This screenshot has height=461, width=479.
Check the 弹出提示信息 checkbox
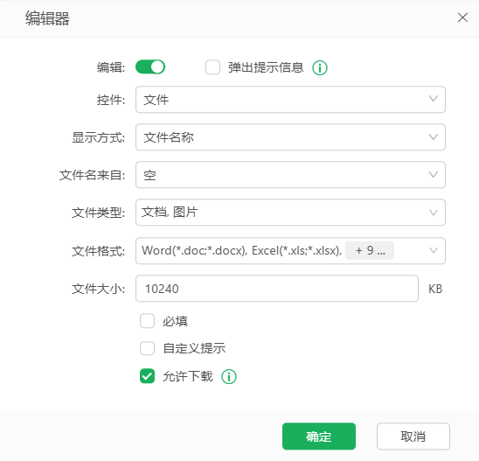tap(212, 67)
